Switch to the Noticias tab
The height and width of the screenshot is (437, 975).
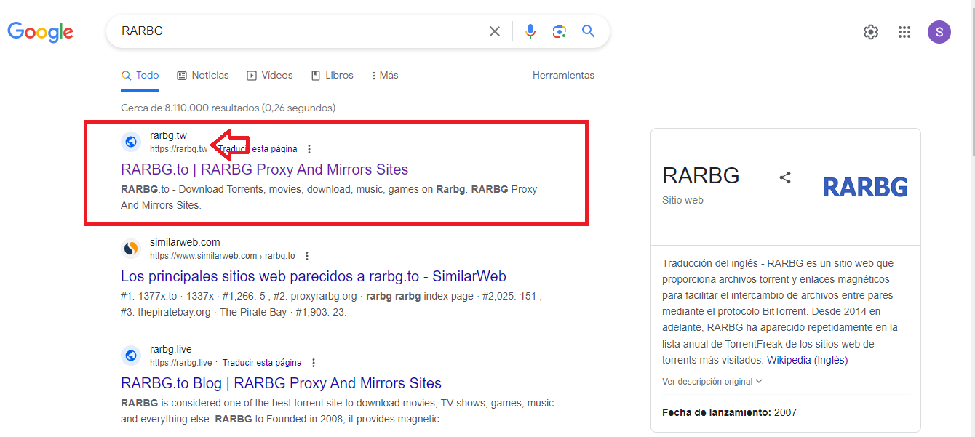[203, 76]
